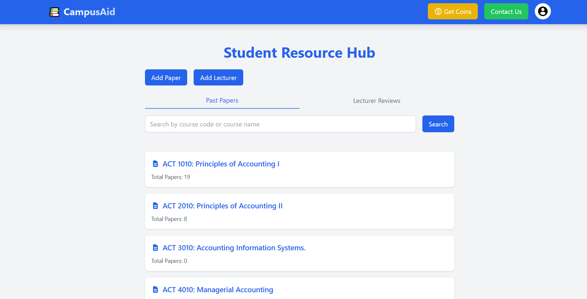This screenshot has width=587, height=299.
Task: Click the "Total Papers: 0" text
Action: click(169, 261)
